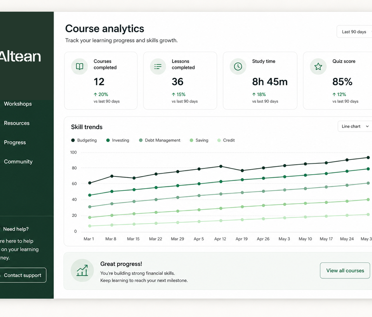Screen dimensions: 372x317
Task: Click the Great progress! heading
Action: [121, 264]
